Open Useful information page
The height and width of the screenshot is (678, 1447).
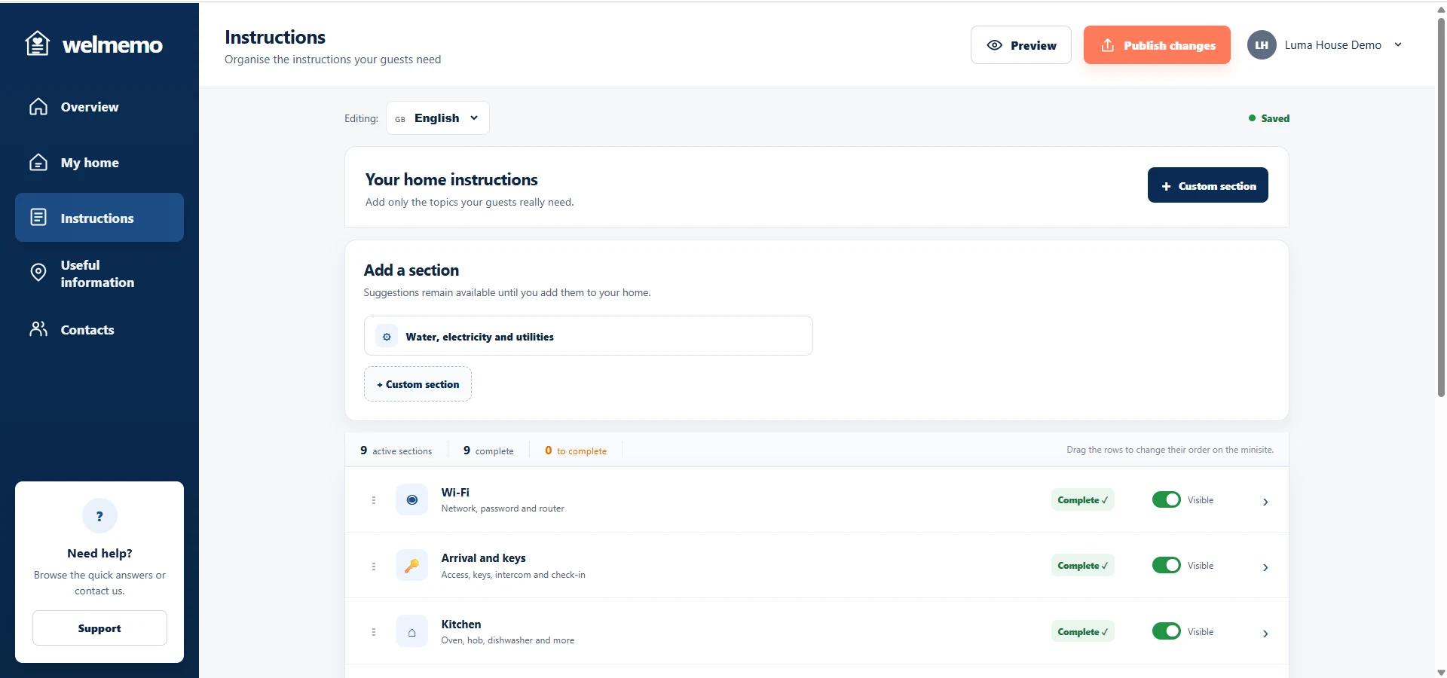click(99, 273)
